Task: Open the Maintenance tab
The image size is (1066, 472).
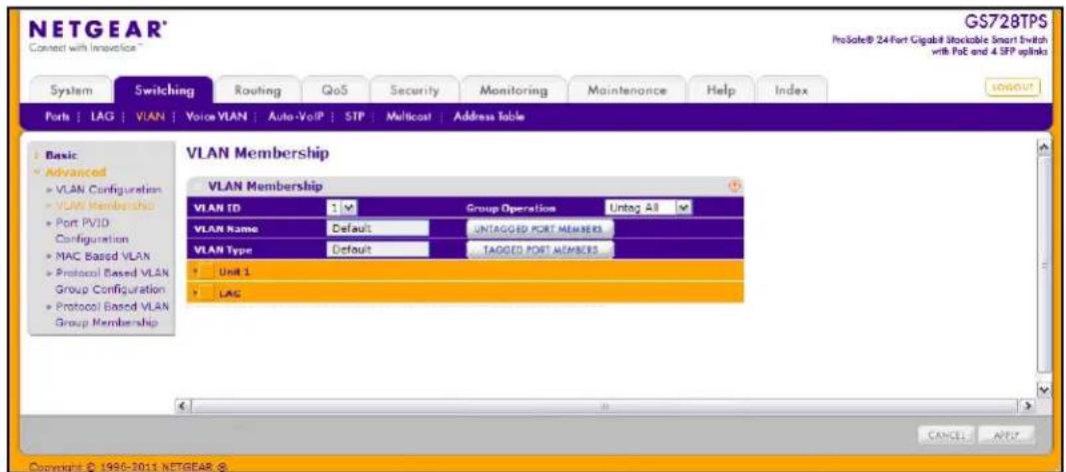Action: 626,90
